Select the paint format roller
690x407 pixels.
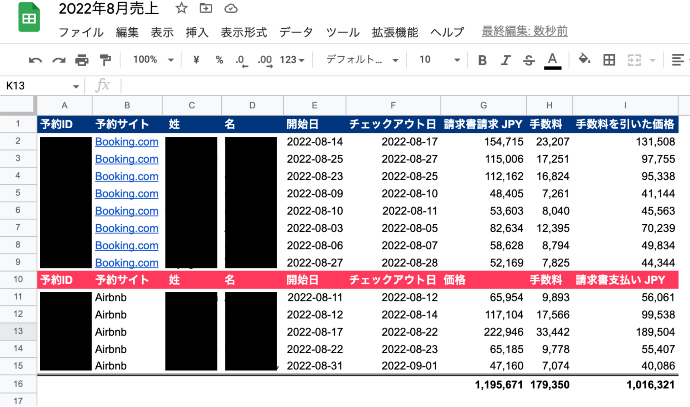point(105,60)
